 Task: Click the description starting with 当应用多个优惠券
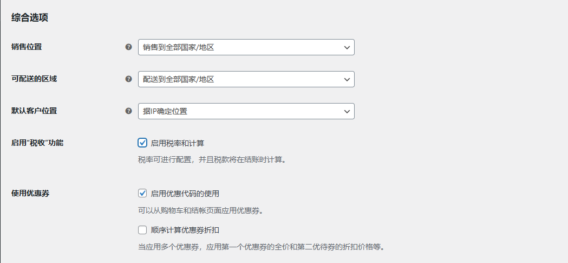click(x=261, y=247)
